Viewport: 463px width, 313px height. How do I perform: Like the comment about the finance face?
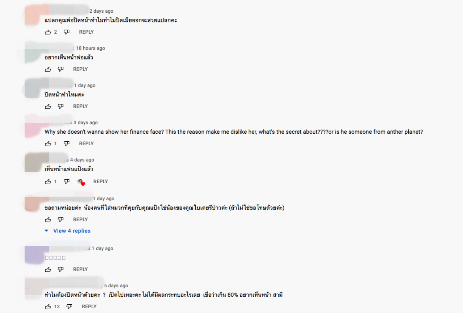(48, 144)
